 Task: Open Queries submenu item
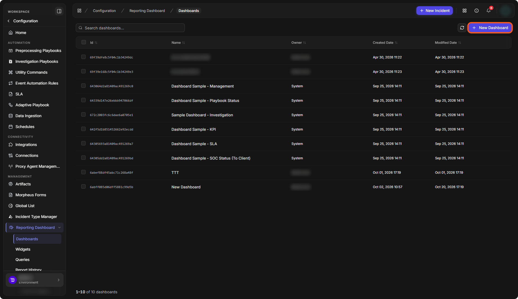[x=22, y=260]
